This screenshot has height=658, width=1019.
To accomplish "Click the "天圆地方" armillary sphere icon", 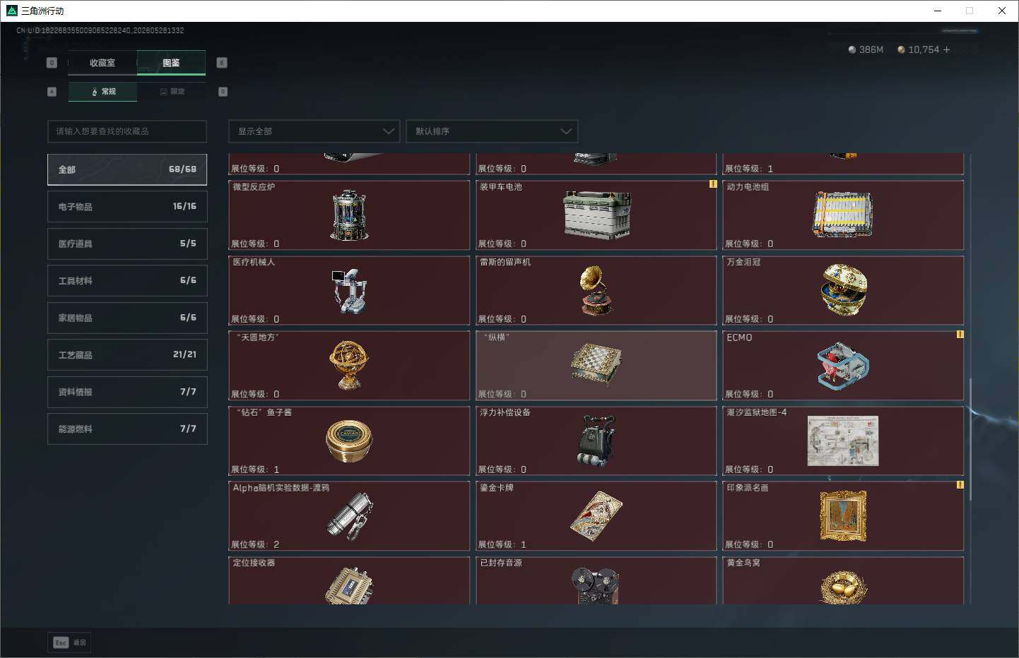I will tap(349, 365).
